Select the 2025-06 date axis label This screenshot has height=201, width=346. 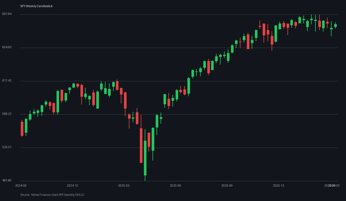(x=175, y=185)
